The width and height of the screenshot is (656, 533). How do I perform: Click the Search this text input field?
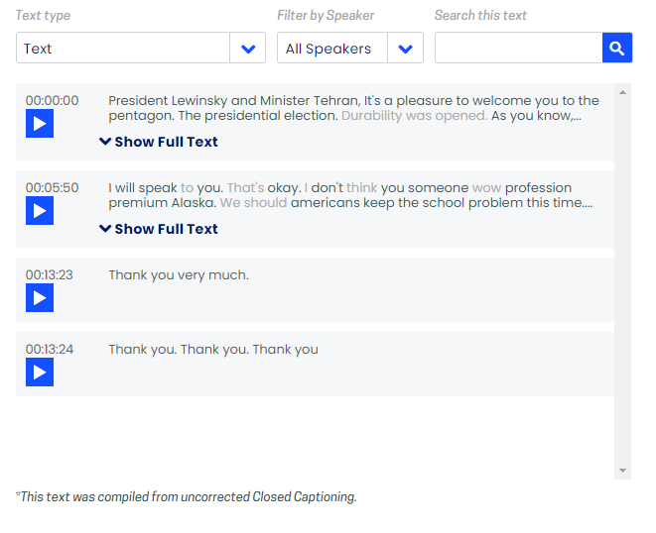tap(519, 48)
